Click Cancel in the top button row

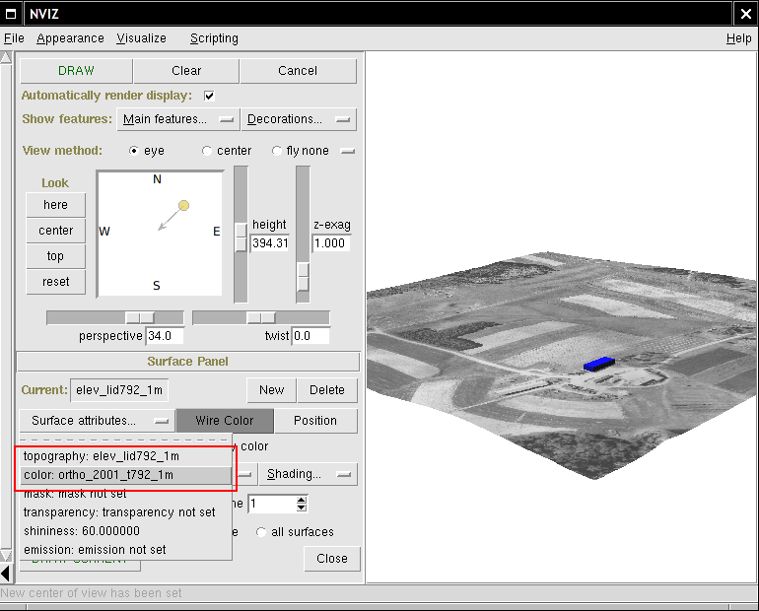[298, 71]
